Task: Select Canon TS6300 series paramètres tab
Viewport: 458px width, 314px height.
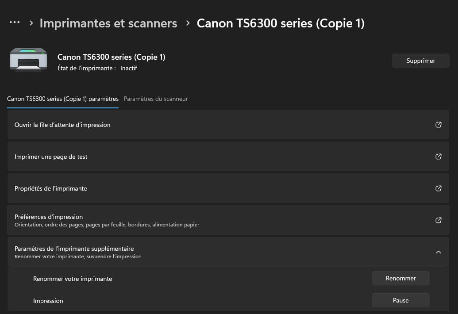Action: click(x=63, y=99)
